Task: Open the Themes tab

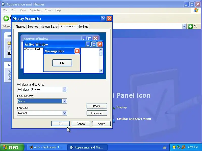Action: click(20, 27)
